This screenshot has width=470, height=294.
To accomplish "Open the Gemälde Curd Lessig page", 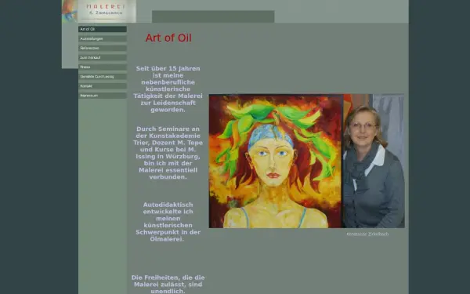I will pos(103,77).
